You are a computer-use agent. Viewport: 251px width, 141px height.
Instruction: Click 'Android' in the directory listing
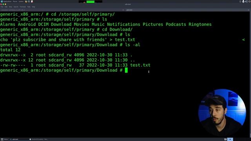(27, 24)
